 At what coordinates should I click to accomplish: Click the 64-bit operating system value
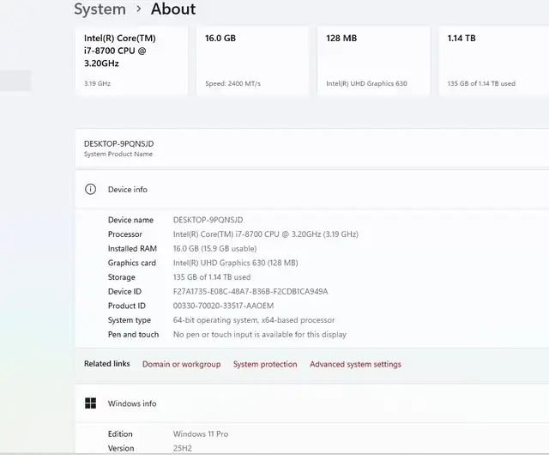254,320
